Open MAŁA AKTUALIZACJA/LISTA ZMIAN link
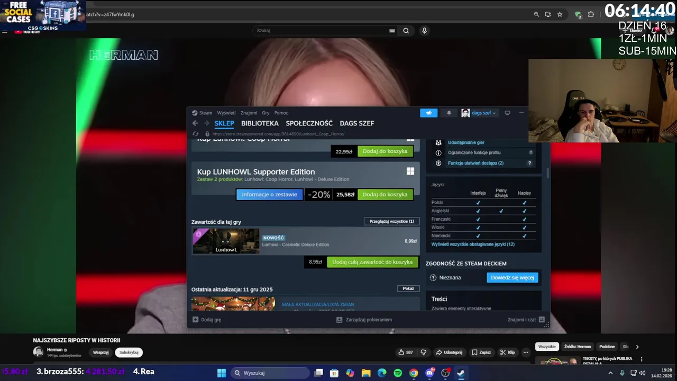Viewport: 677px width, 381px height. [318, 305]
